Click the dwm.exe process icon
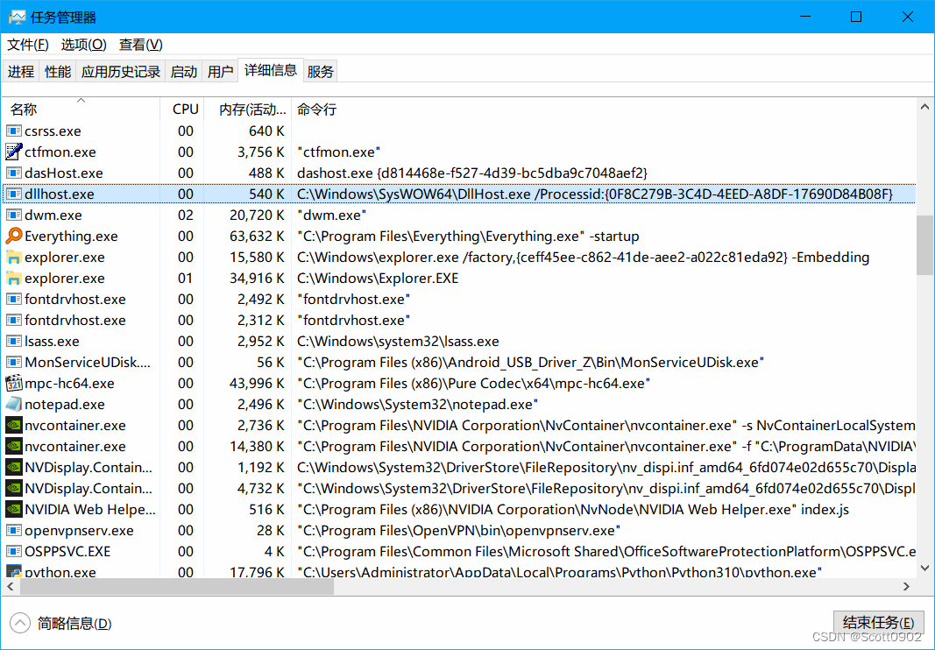935x650 pixels. [14, 215]
